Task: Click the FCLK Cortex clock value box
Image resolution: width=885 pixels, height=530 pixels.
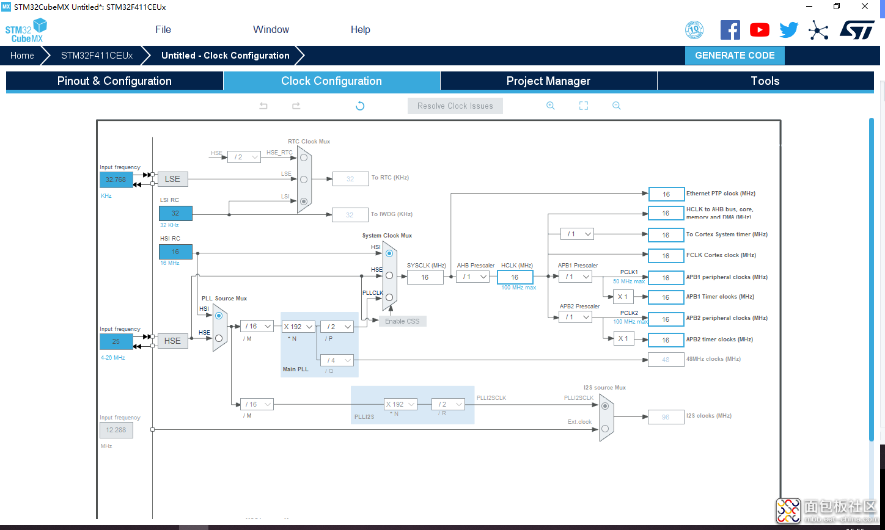Action: (666, 256)
